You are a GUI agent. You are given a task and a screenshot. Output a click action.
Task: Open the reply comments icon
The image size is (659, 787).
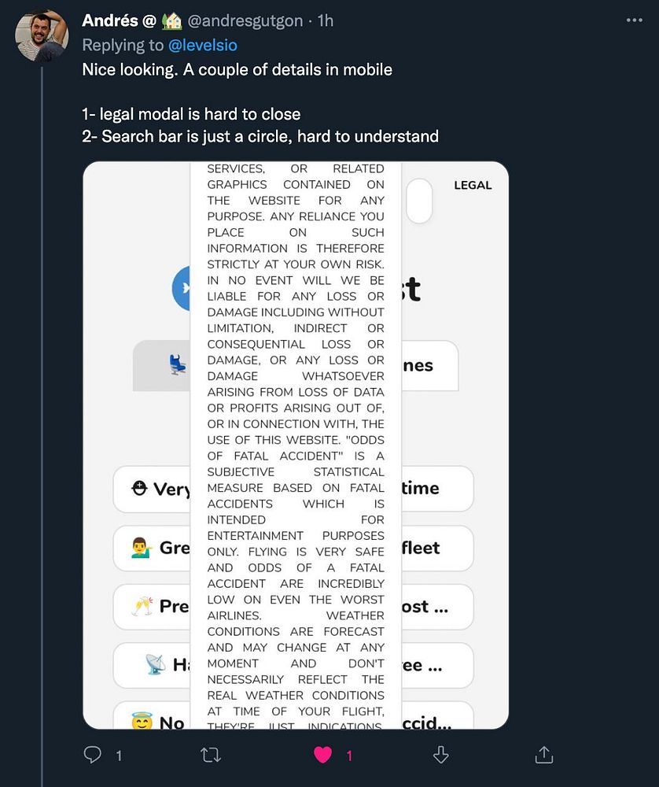[92, 755]
